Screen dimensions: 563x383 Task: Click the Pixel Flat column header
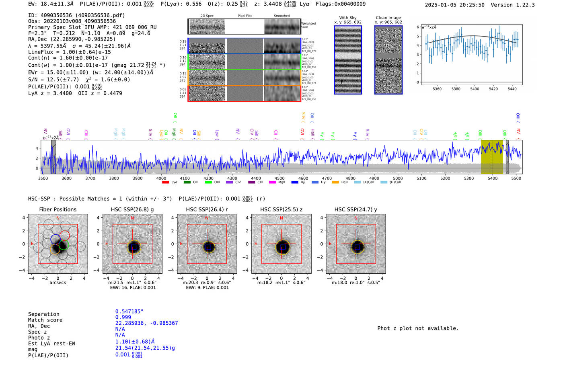click(245, 16)
